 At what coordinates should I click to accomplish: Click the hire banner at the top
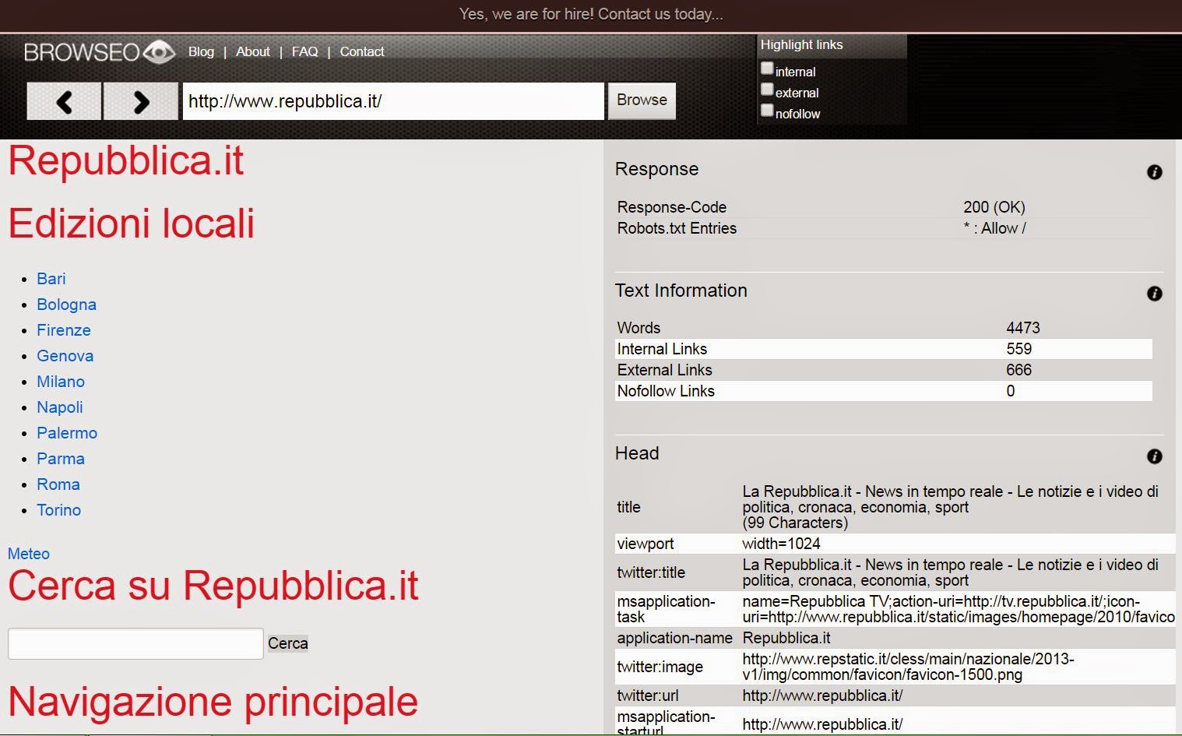[591, 15]
